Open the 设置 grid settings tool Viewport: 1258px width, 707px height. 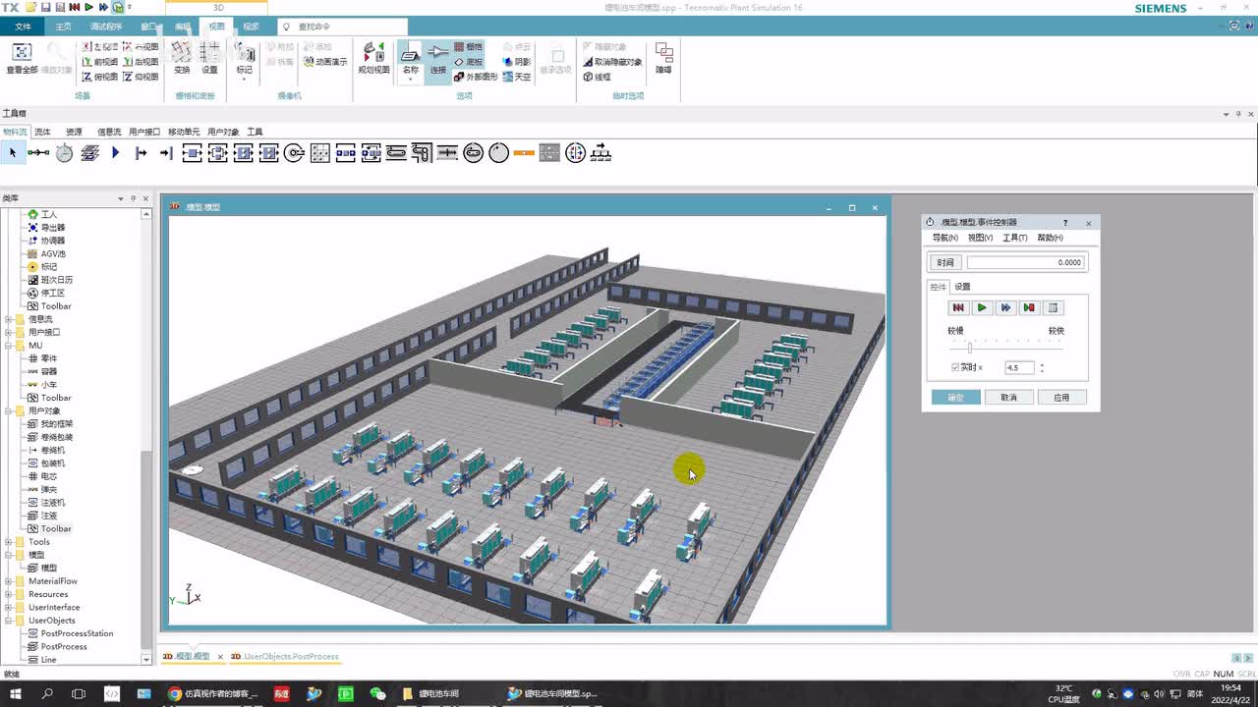[209, 58]
